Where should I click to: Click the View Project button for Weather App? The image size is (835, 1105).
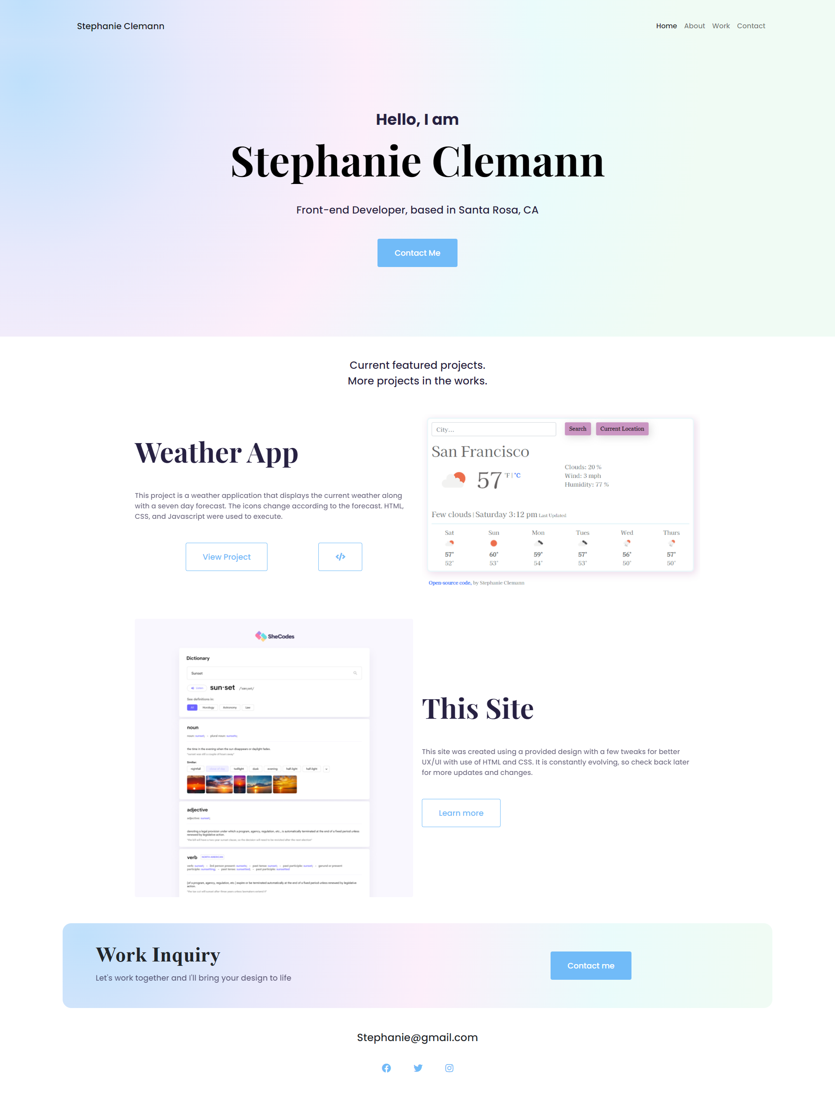click(x=226, y=556)
